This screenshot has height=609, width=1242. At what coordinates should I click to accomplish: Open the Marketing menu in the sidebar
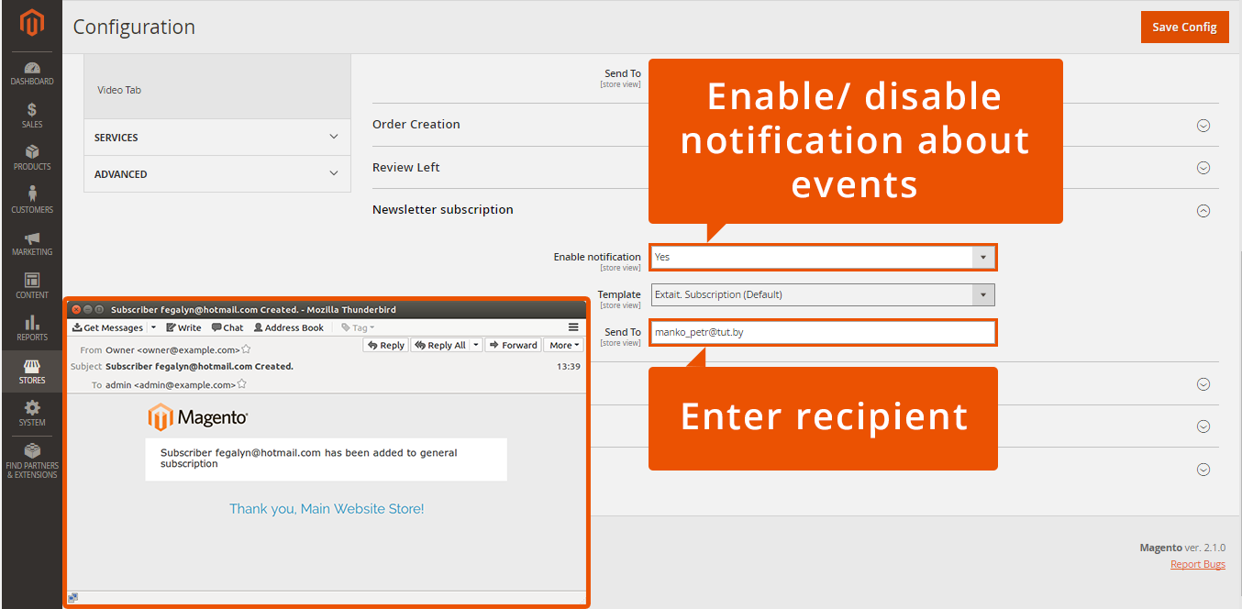(x=32, y=243)
